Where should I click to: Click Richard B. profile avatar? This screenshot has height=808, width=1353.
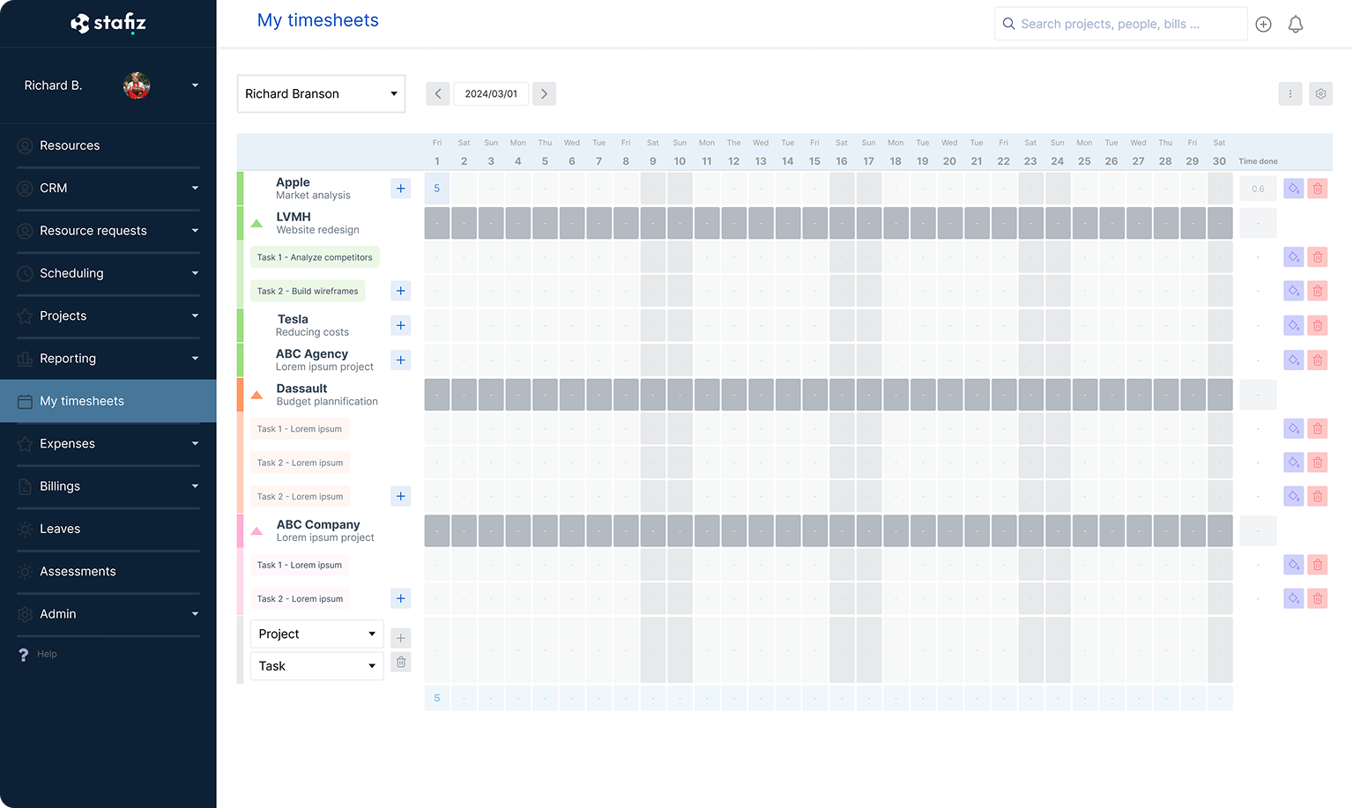tap(137, 85)
